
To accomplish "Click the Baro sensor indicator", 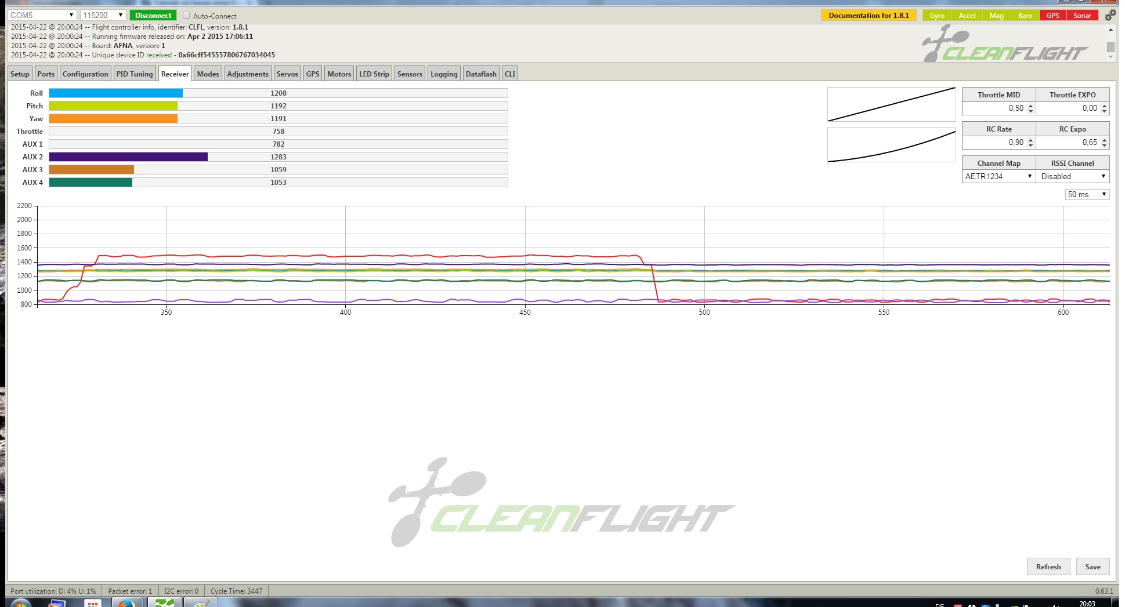I will 1025,16.
